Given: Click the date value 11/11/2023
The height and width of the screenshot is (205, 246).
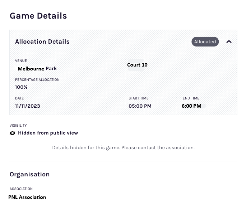Looking at the screenshot, I should (27, 106).
